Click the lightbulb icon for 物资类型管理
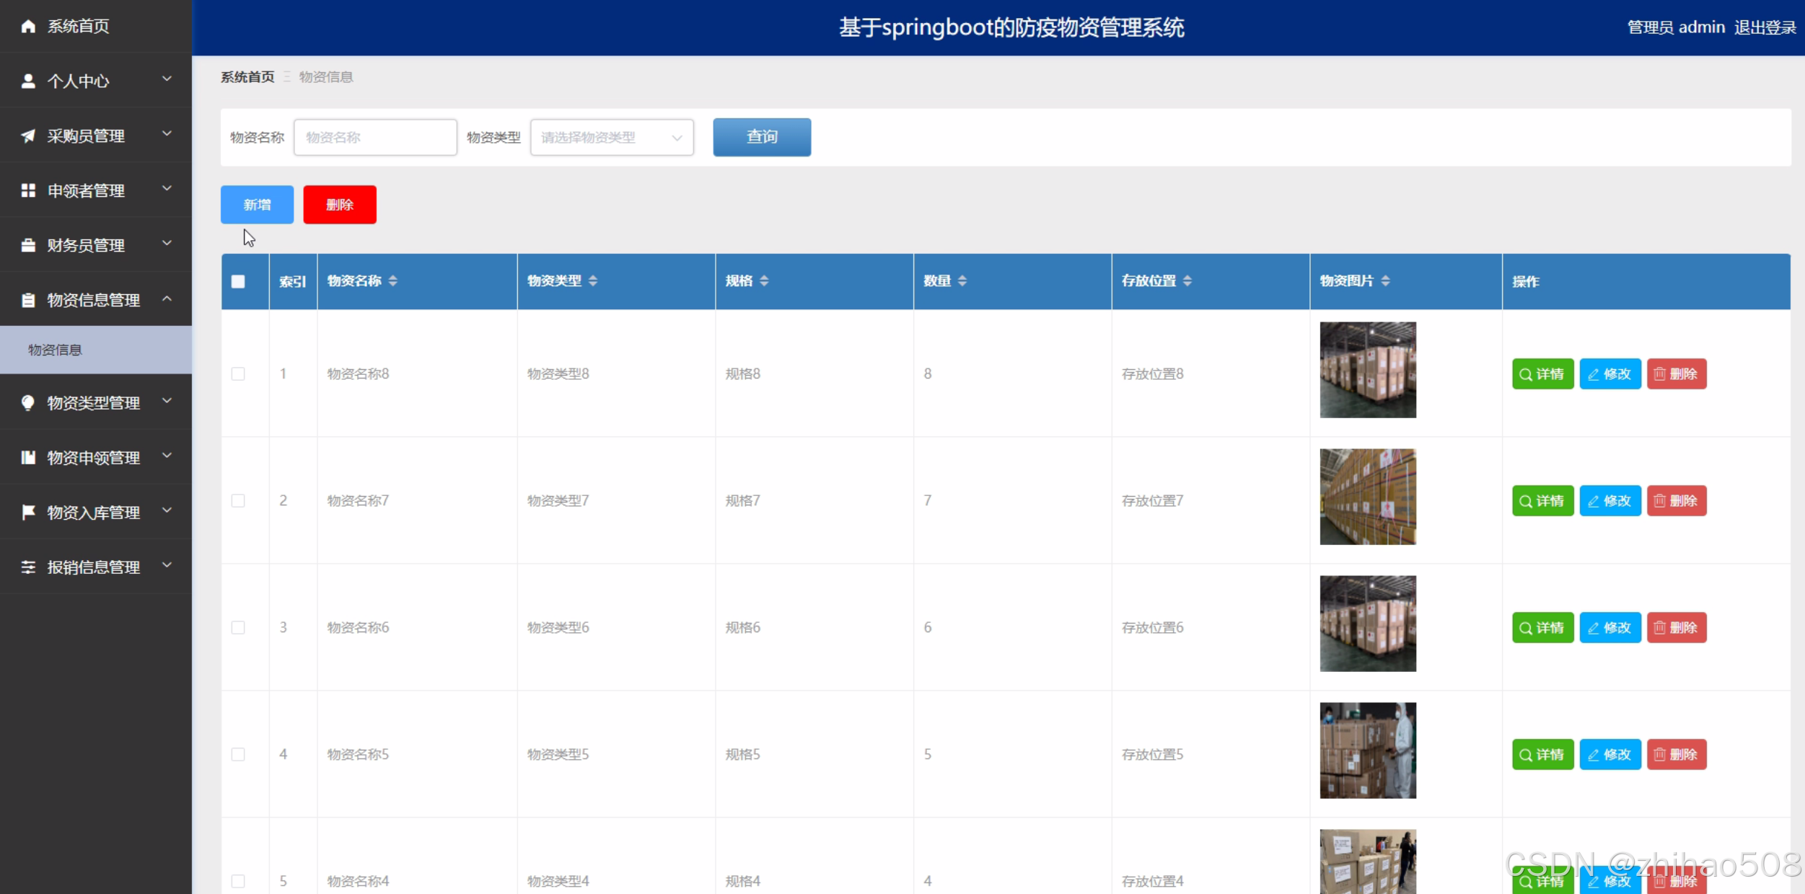The image size is (1805, 894). 28,402
